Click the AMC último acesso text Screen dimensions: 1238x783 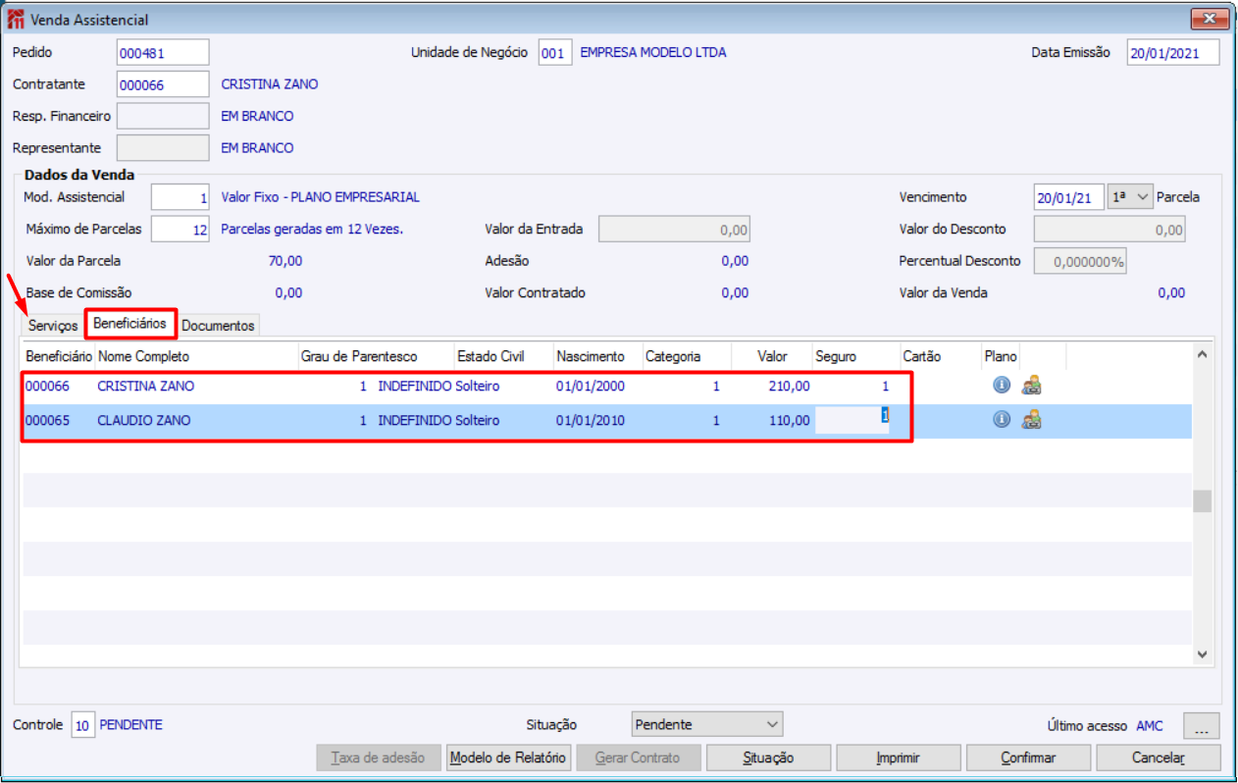tap(1150, 725)
